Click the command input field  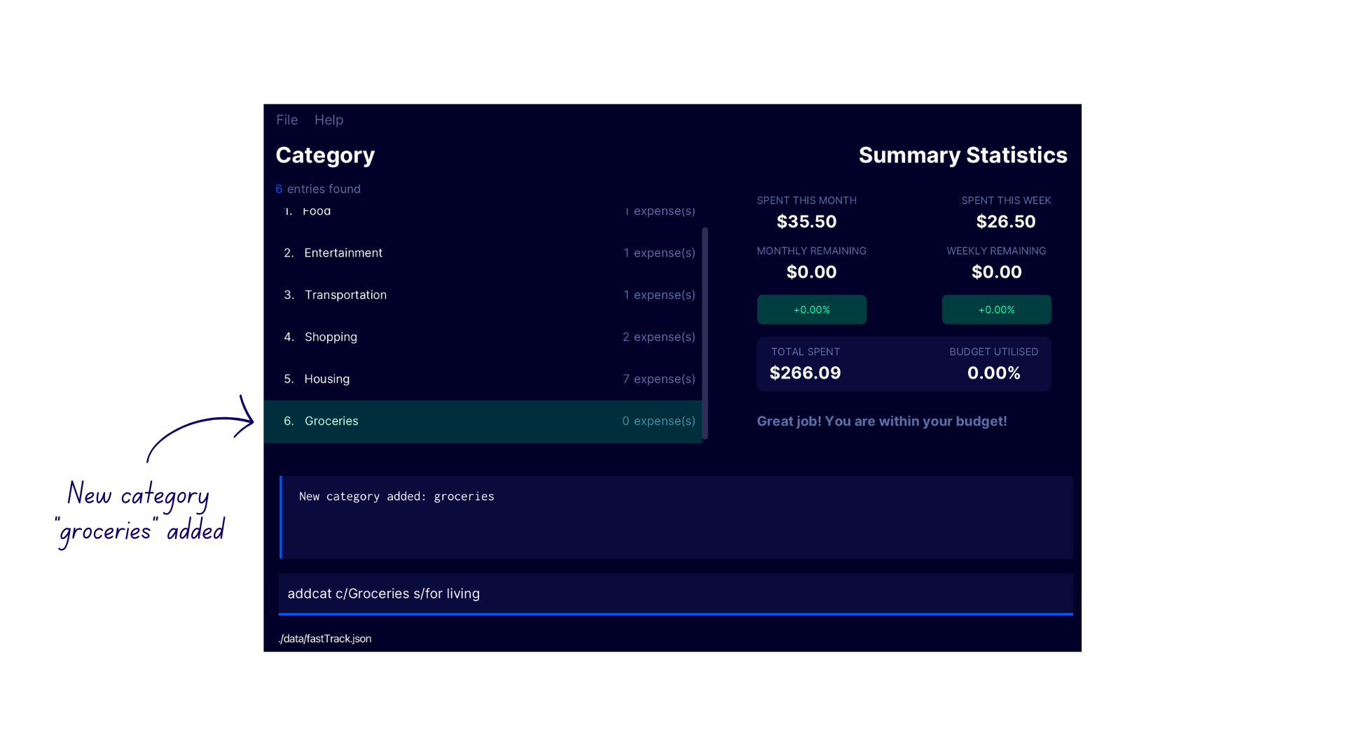coord(675,594)
